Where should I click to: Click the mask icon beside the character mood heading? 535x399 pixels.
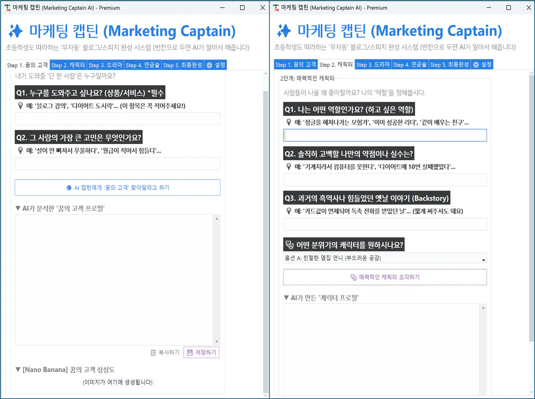(289, 244)
